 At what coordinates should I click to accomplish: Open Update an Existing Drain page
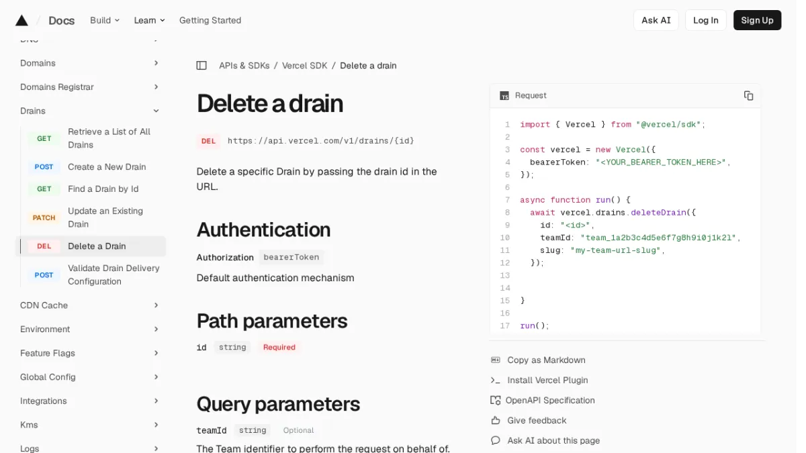click(x=105, y=217)
